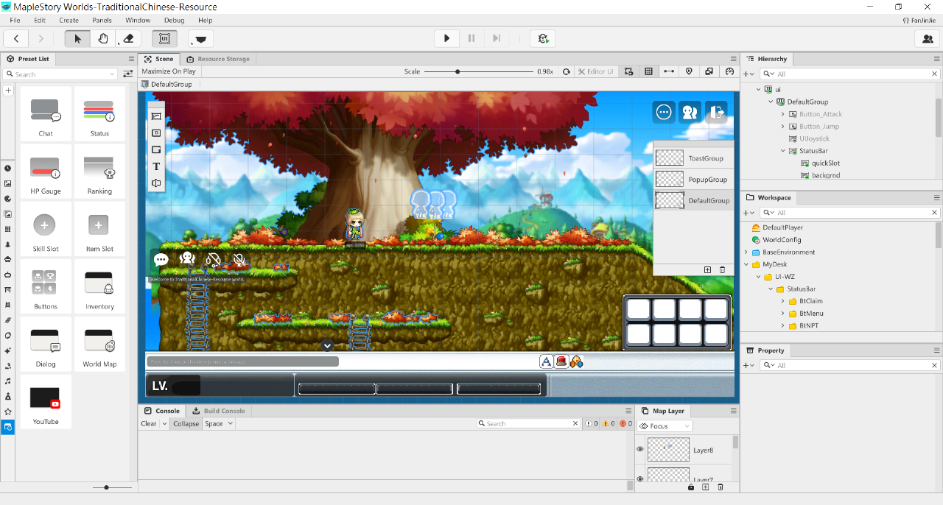Image resolution: width=943 pixels, height=505 pixels.
Task: Toggle the UI edit mode button in toolbar
Action: pyautogui.click(x=164, y=38)
